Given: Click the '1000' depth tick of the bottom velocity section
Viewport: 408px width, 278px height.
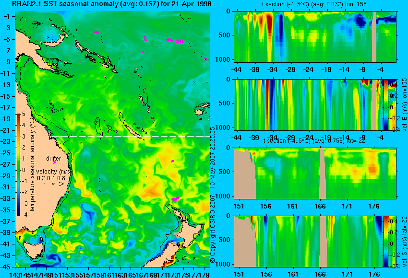Looking at the screenshot, I should (223, 264).
